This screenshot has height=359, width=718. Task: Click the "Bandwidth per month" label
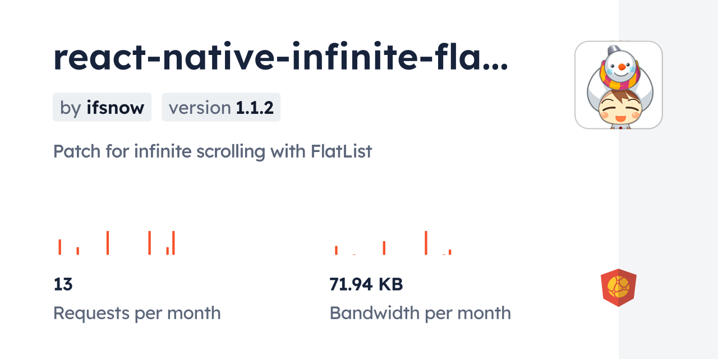pyautogui.click(x=420, y=313)
